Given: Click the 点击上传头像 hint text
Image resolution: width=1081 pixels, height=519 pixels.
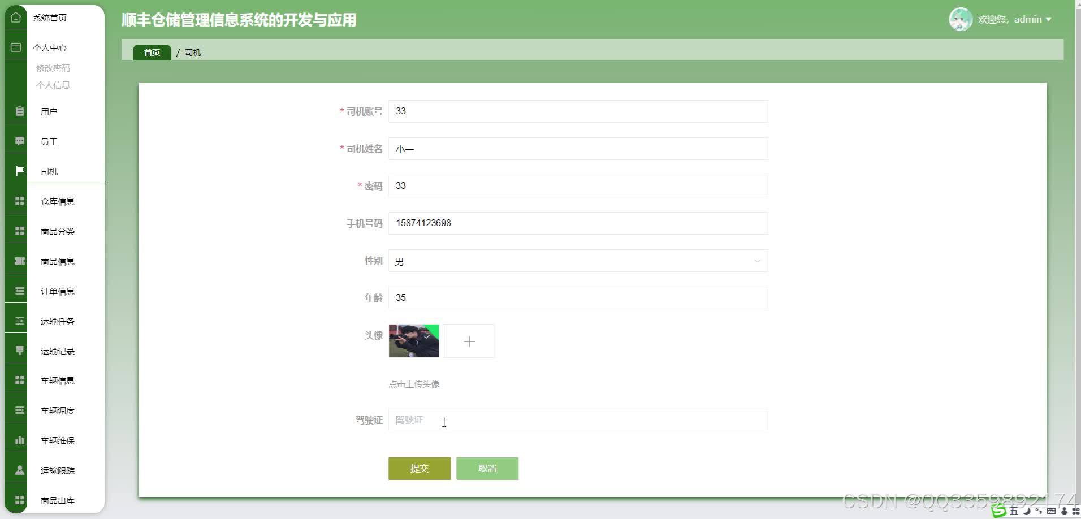Looking at the screenshot, I should (x=414, y=384).
